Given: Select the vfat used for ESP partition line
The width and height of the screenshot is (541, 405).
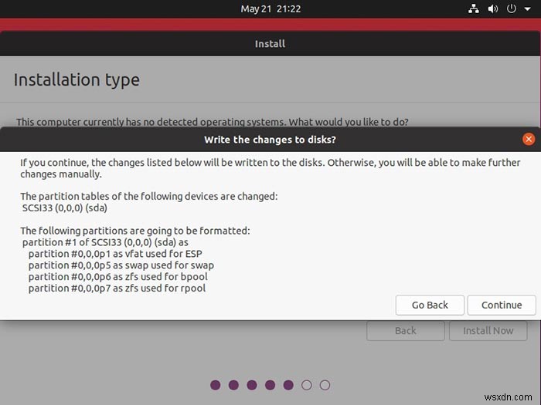Looking at the screenshot, I should pyautogui.click(x=115, y=254).
